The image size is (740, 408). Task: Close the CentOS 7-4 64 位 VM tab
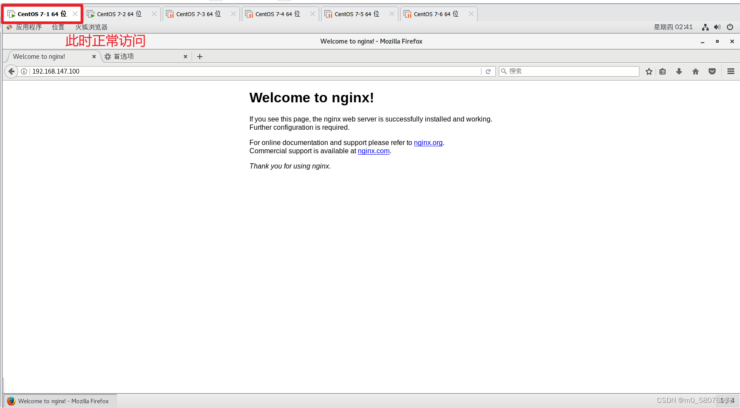(313, 14)
